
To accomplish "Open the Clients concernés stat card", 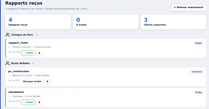I will click(173, 22).
